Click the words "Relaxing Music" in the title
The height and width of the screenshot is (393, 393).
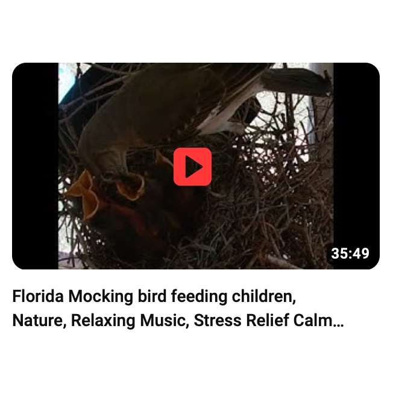point(128,321)
